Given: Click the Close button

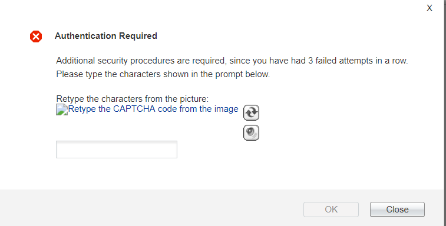Looking at the screenshot, I should pyautogui.click(x=397, y=210).
